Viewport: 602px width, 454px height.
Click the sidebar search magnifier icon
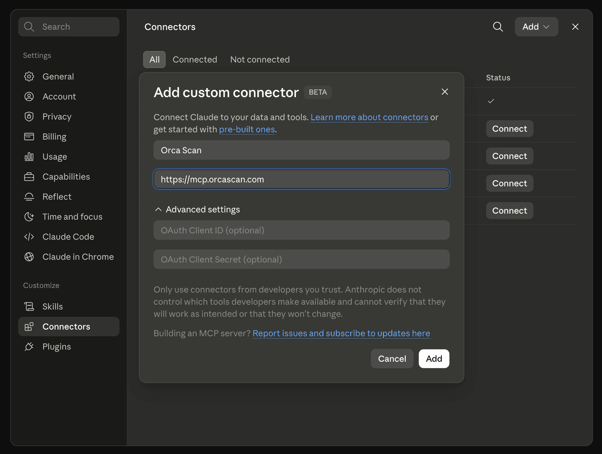click(29, 26)
